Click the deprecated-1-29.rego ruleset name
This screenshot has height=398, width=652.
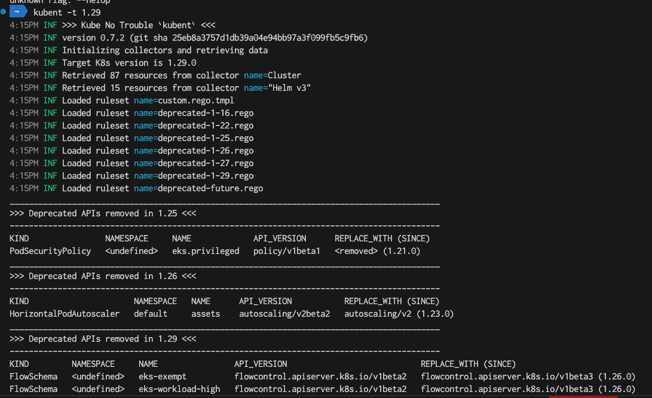click(x=206, y=176)
